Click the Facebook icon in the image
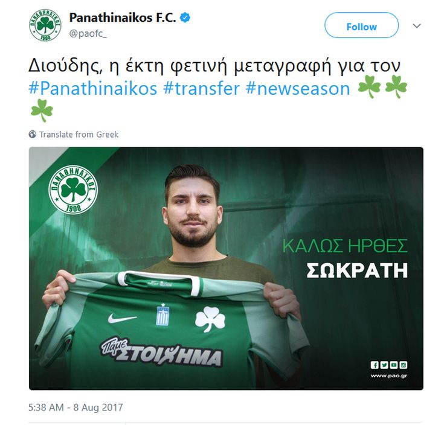 coord(375,365)
